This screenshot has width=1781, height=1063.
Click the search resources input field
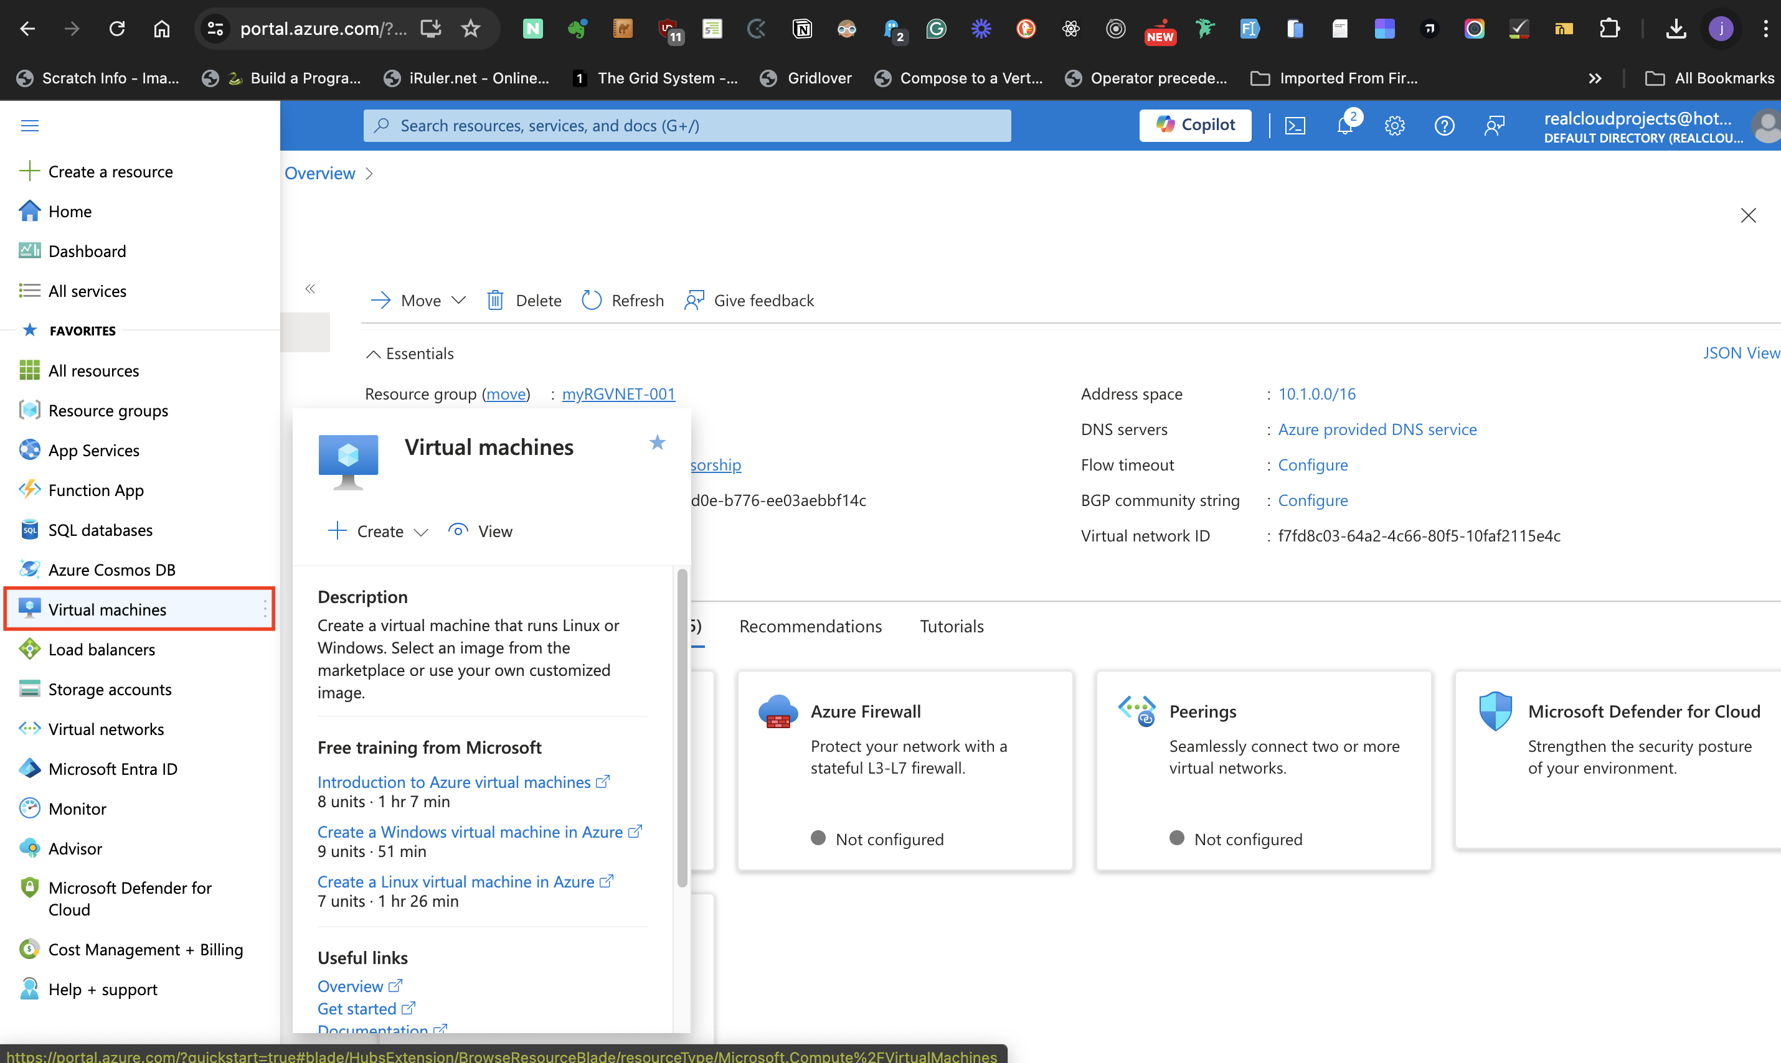(x=686, y=125)
